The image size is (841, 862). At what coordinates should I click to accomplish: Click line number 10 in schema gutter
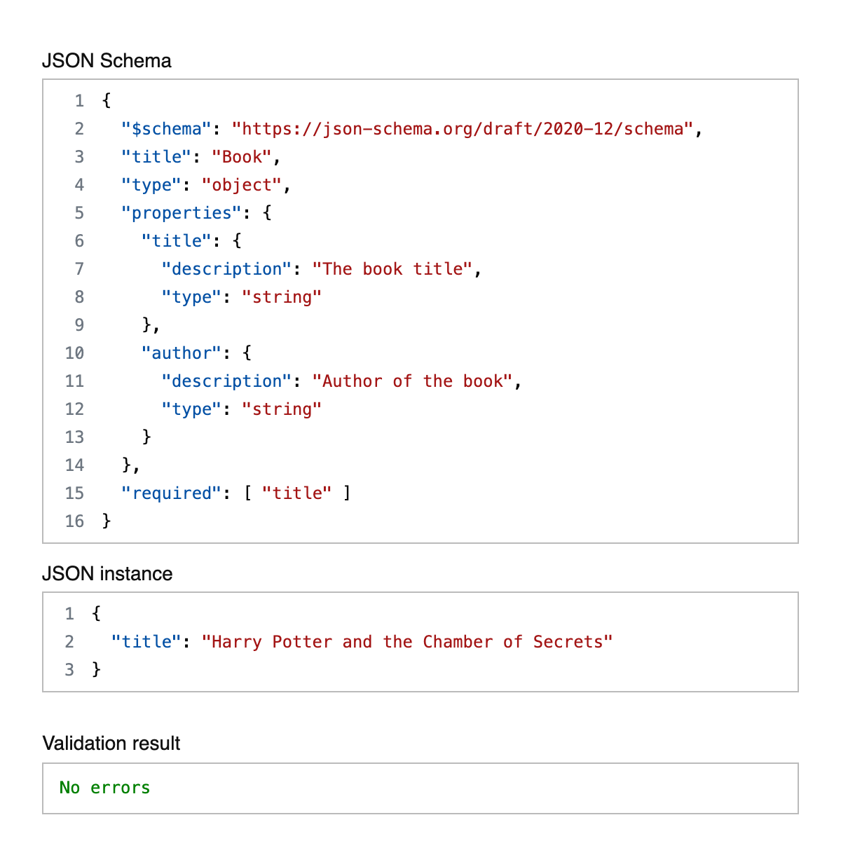pyautogui.click(x=74, y=353)
